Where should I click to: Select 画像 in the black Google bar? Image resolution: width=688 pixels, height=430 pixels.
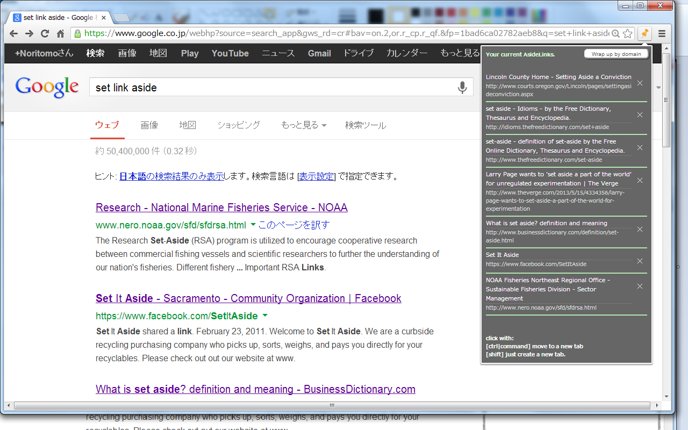tap(127, 53)
